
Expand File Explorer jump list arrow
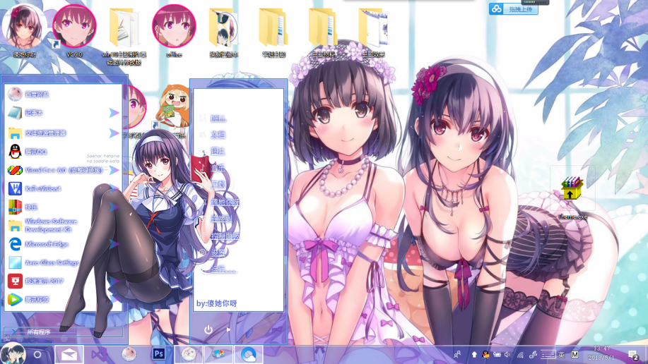point(114,133)
